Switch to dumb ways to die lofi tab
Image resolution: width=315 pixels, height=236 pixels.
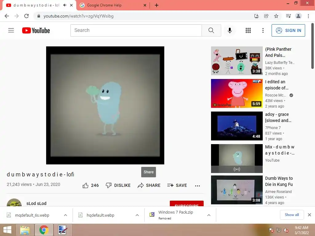[36, 5]
